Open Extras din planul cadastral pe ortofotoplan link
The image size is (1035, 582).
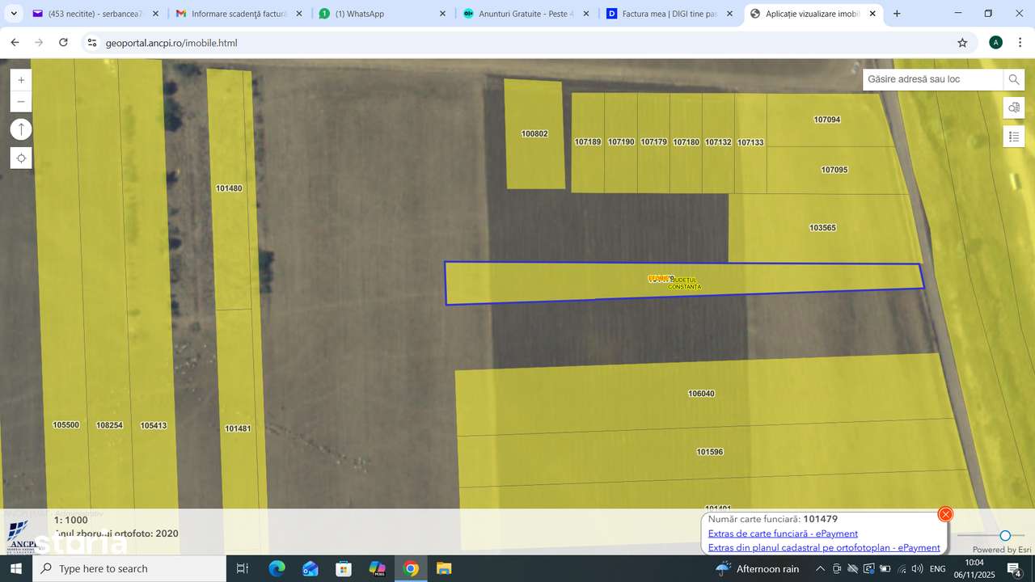click(824, 548)
